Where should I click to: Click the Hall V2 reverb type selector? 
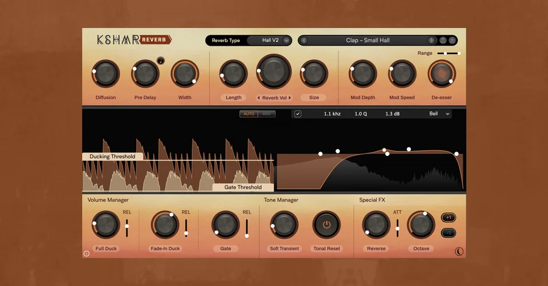(269, 41)
